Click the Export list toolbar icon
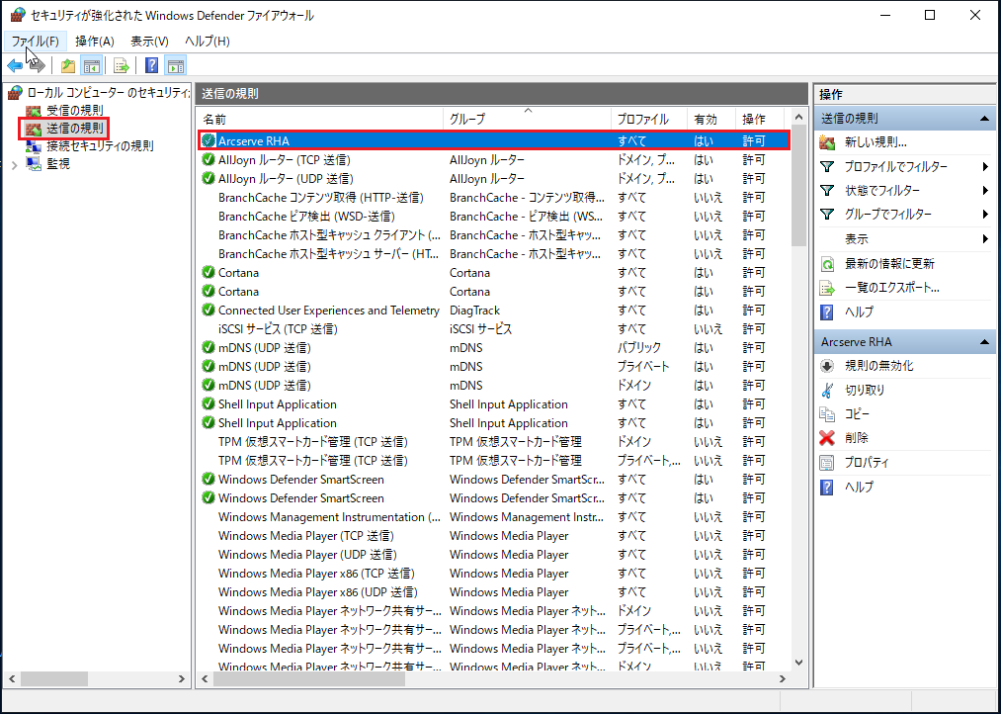Image resolution: width=1001 pixels, height=714 pixels. tap(122, 66)
